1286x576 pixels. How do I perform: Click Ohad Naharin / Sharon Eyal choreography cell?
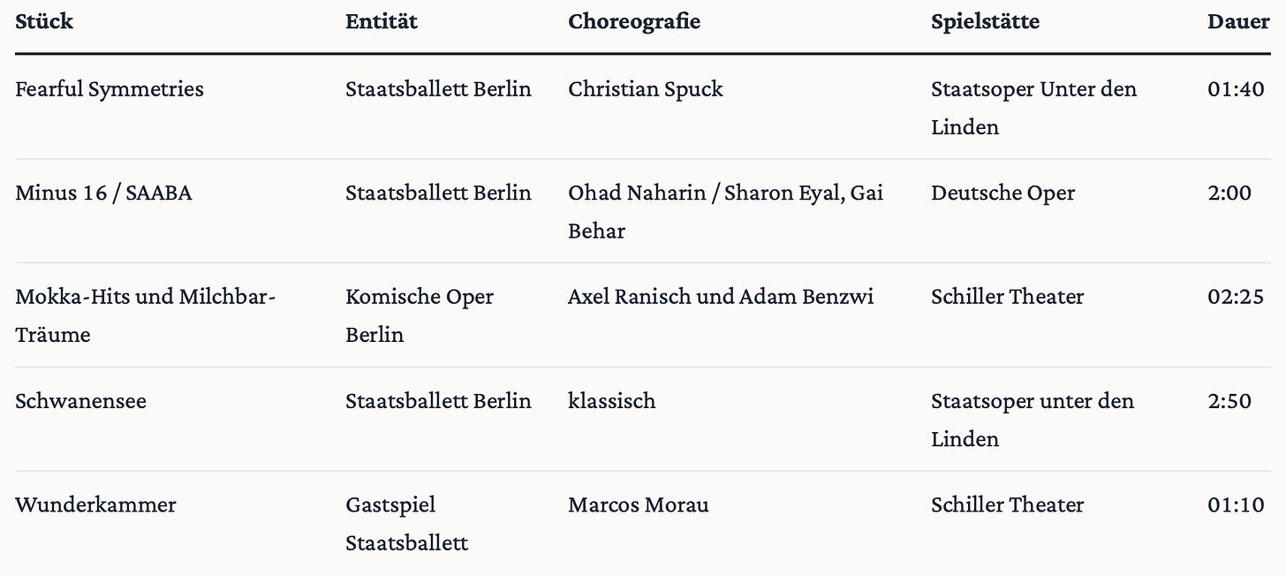[x=726, y=212]
